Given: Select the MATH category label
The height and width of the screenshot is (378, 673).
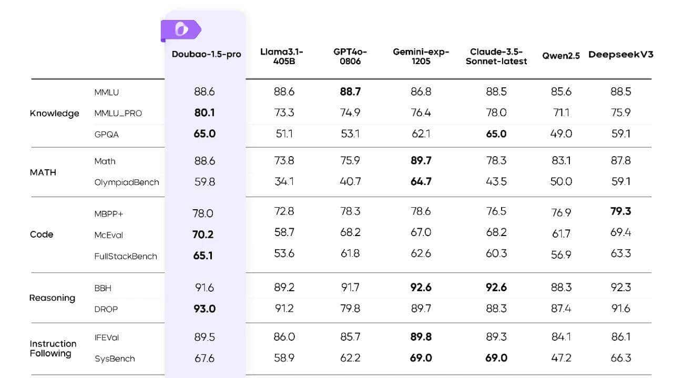Looking at the screenshot, I should [x=43, y=172].
